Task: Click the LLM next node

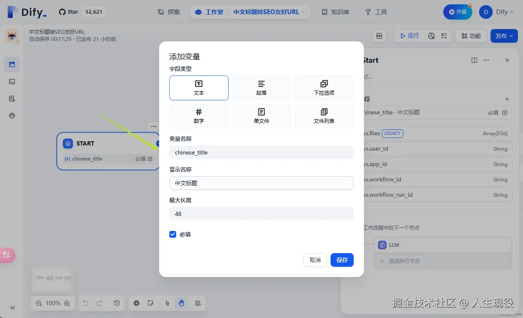Action: point(443,245)
